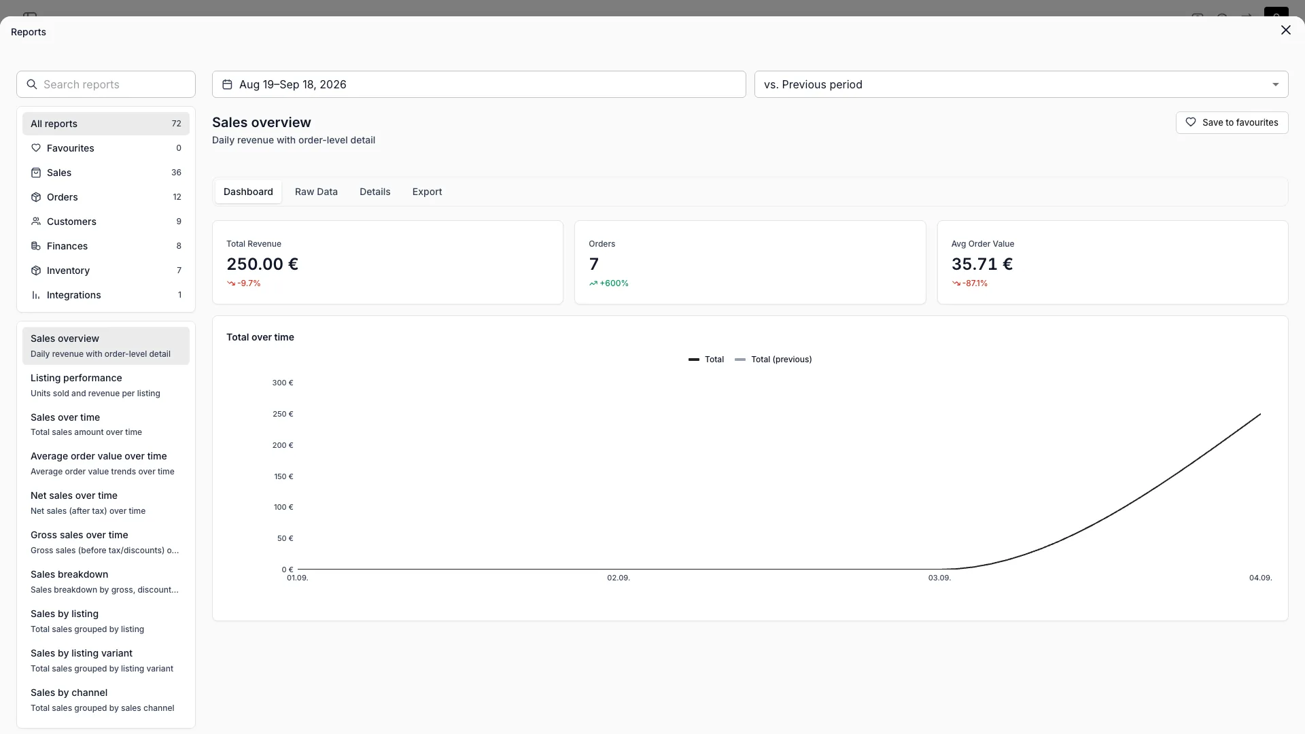Switch to the Dashboard tab
Screen dimensions: 1305x734
click(248, 192)
